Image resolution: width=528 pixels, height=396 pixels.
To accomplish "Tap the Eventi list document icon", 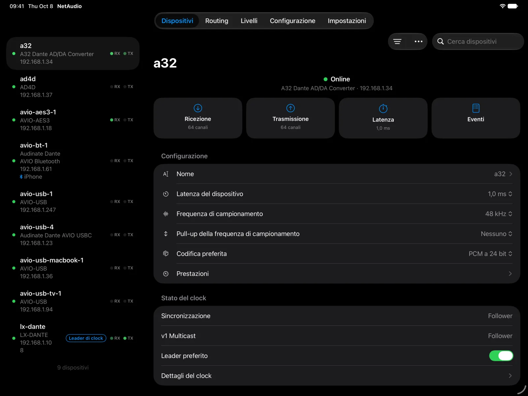I will (x=476, y=108).
